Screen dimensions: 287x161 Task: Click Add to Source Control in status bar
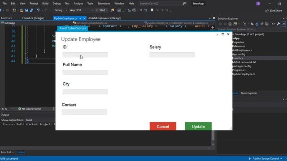265,159
